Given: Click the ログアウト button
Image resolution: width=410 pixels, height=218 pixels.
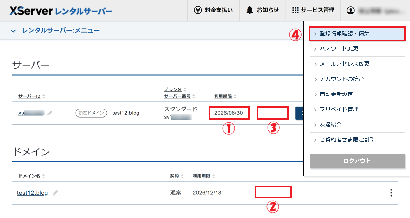Looking at the screenshot, I should point(357,161).
